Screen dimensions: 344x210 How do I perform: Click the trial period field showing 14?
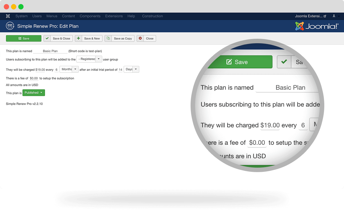tap(120, 70)
